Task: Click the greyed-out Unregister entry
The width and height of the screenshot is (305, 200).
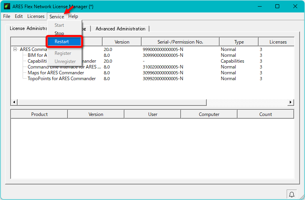Action: click(x=64, y=61)
